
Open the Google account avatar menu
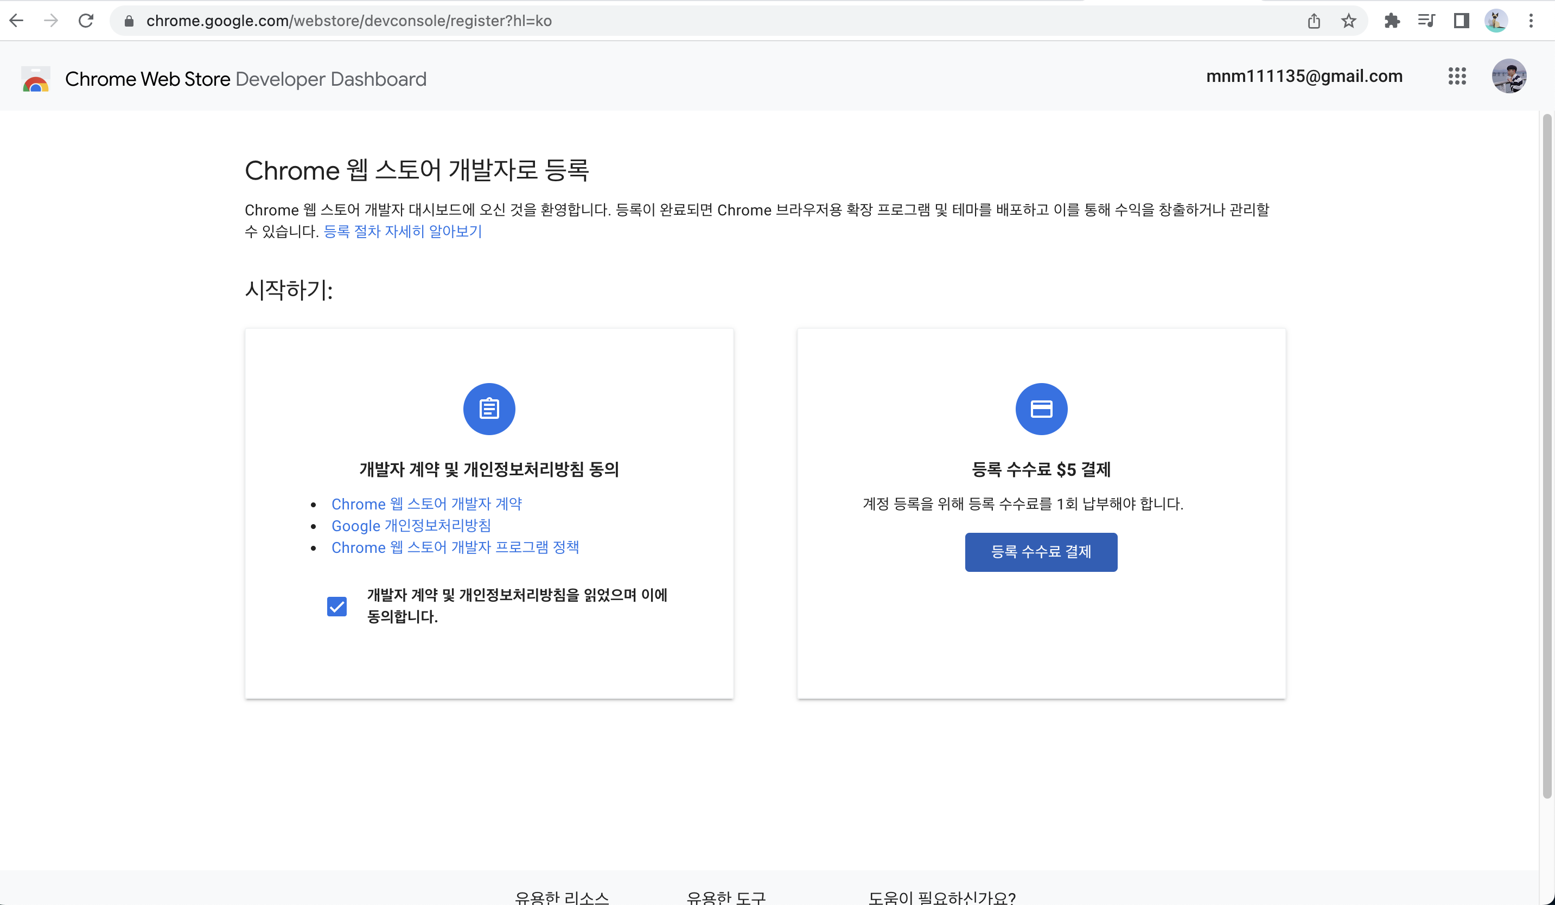click(1509, 77)
